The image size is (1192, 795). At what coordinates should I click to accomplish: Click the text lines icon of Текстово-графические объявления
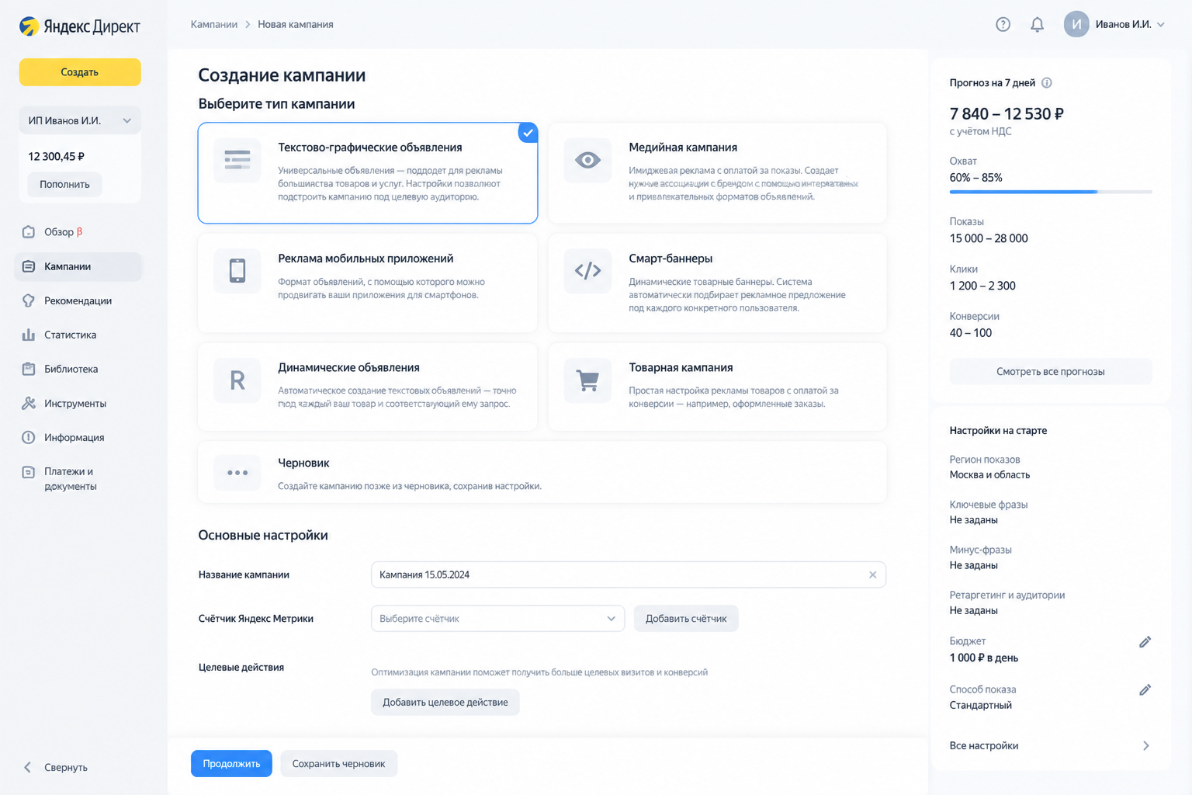pos(237,160)
